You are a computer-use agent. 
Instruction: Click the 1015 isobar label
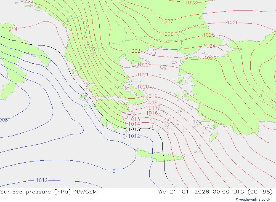134,119
